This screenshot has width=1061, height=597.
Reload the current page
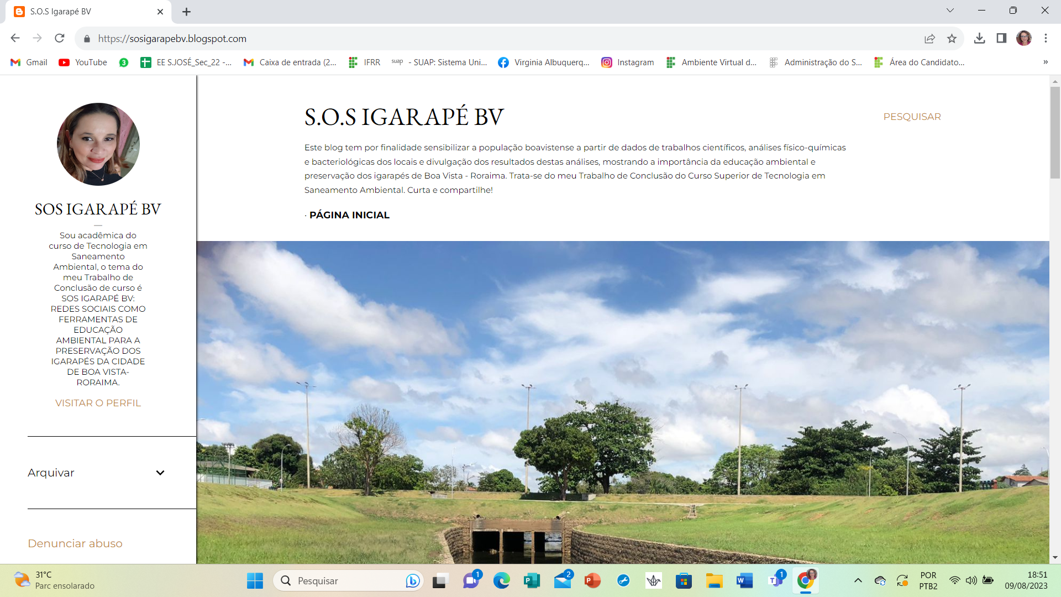point(59,38)
